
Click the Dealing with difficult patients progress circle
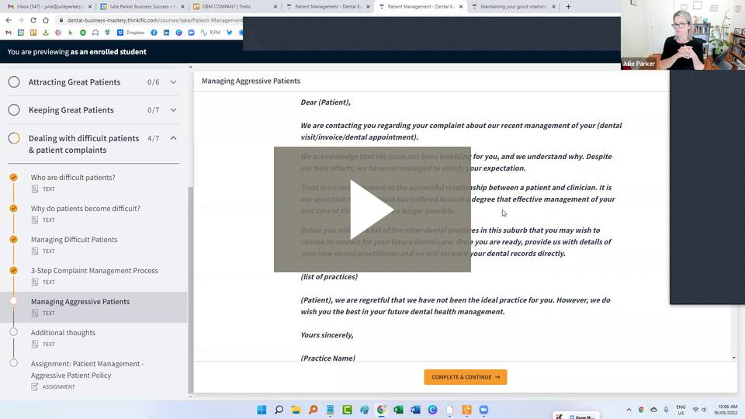[x=14, y=138]
